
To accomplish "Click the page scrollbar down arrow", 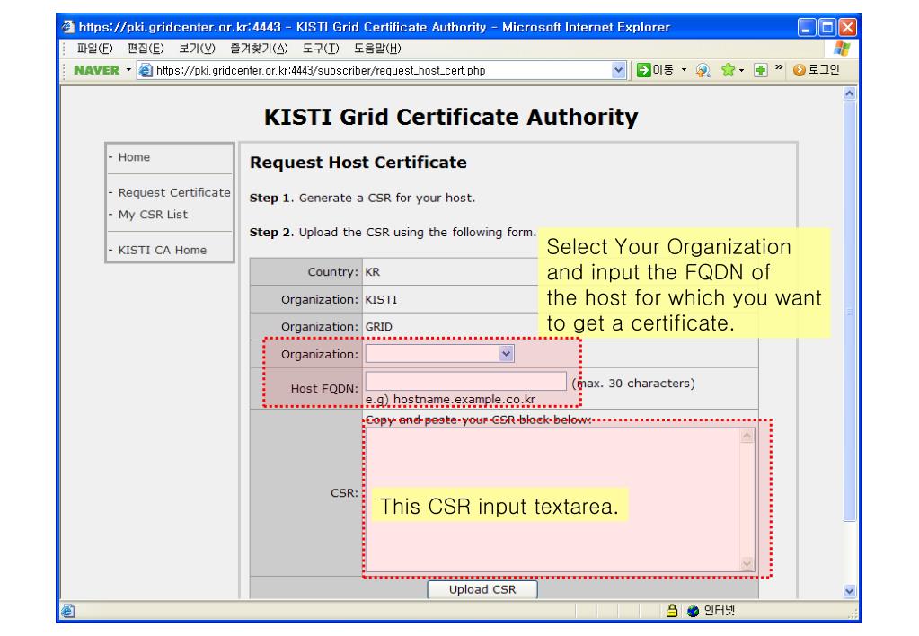I will tap(849, 591).
